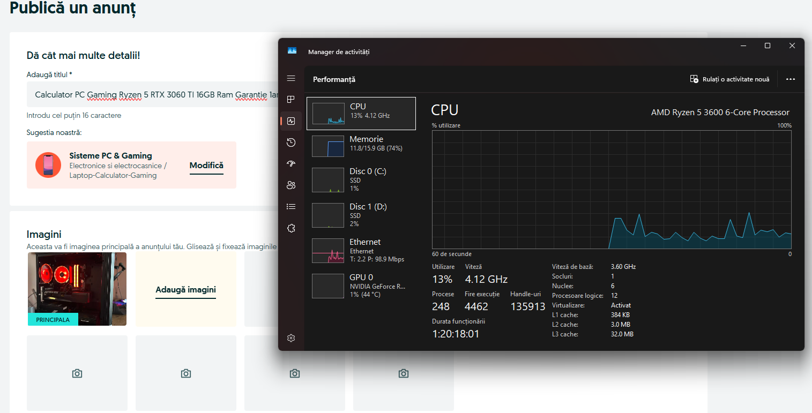The width and height of the screenshot is (812, 413).
Task: Click 'Sisteme PC & Gaming' suggestion title
Action: click(110, 156)
